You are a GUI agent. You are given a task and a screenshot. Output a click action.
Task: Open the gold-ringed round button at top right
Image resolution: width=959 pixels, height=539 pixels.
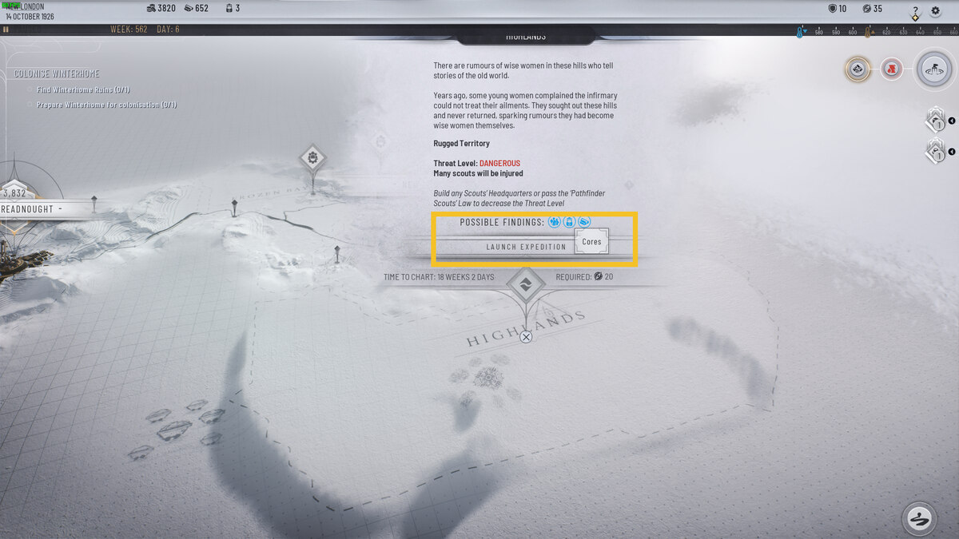(x=858, y=69)
